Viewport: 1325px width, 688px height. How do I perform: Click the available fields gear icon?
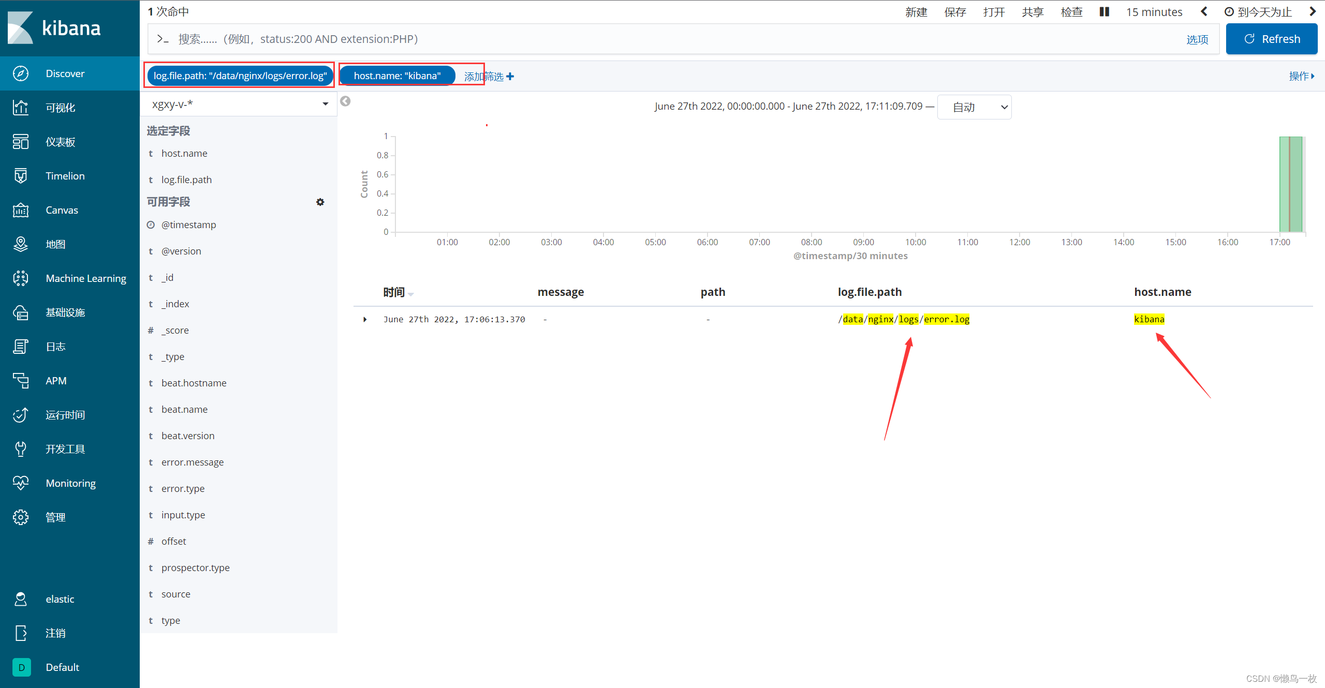[x=320, y=202]
